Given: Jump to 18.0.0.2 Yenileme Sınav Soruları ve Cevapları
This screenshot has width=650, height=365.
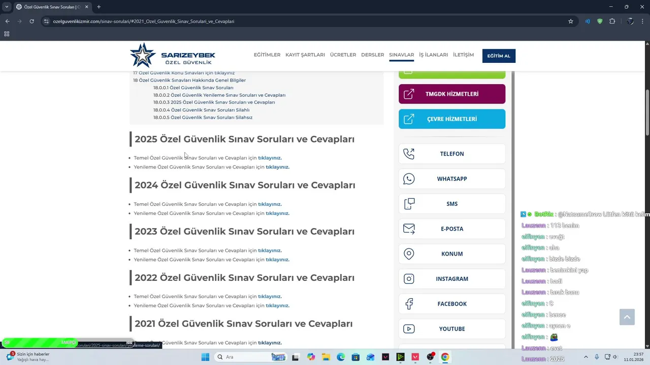Looking at the screenshot, I should tap(219, 95).
